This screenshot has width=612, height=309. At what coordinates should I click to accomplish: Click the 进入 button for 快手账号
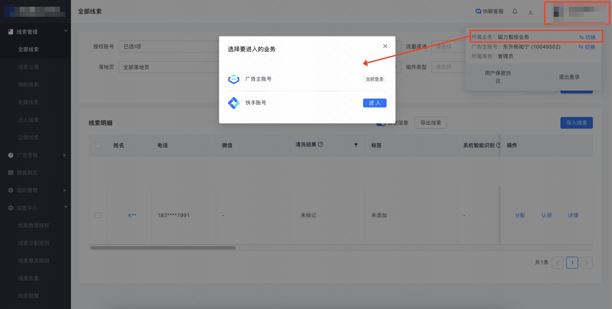(374, 103)
